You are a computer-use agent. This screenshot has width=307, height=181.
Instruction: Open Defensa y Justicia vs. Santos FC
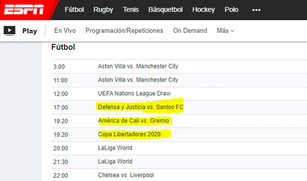tap(141, 107)
